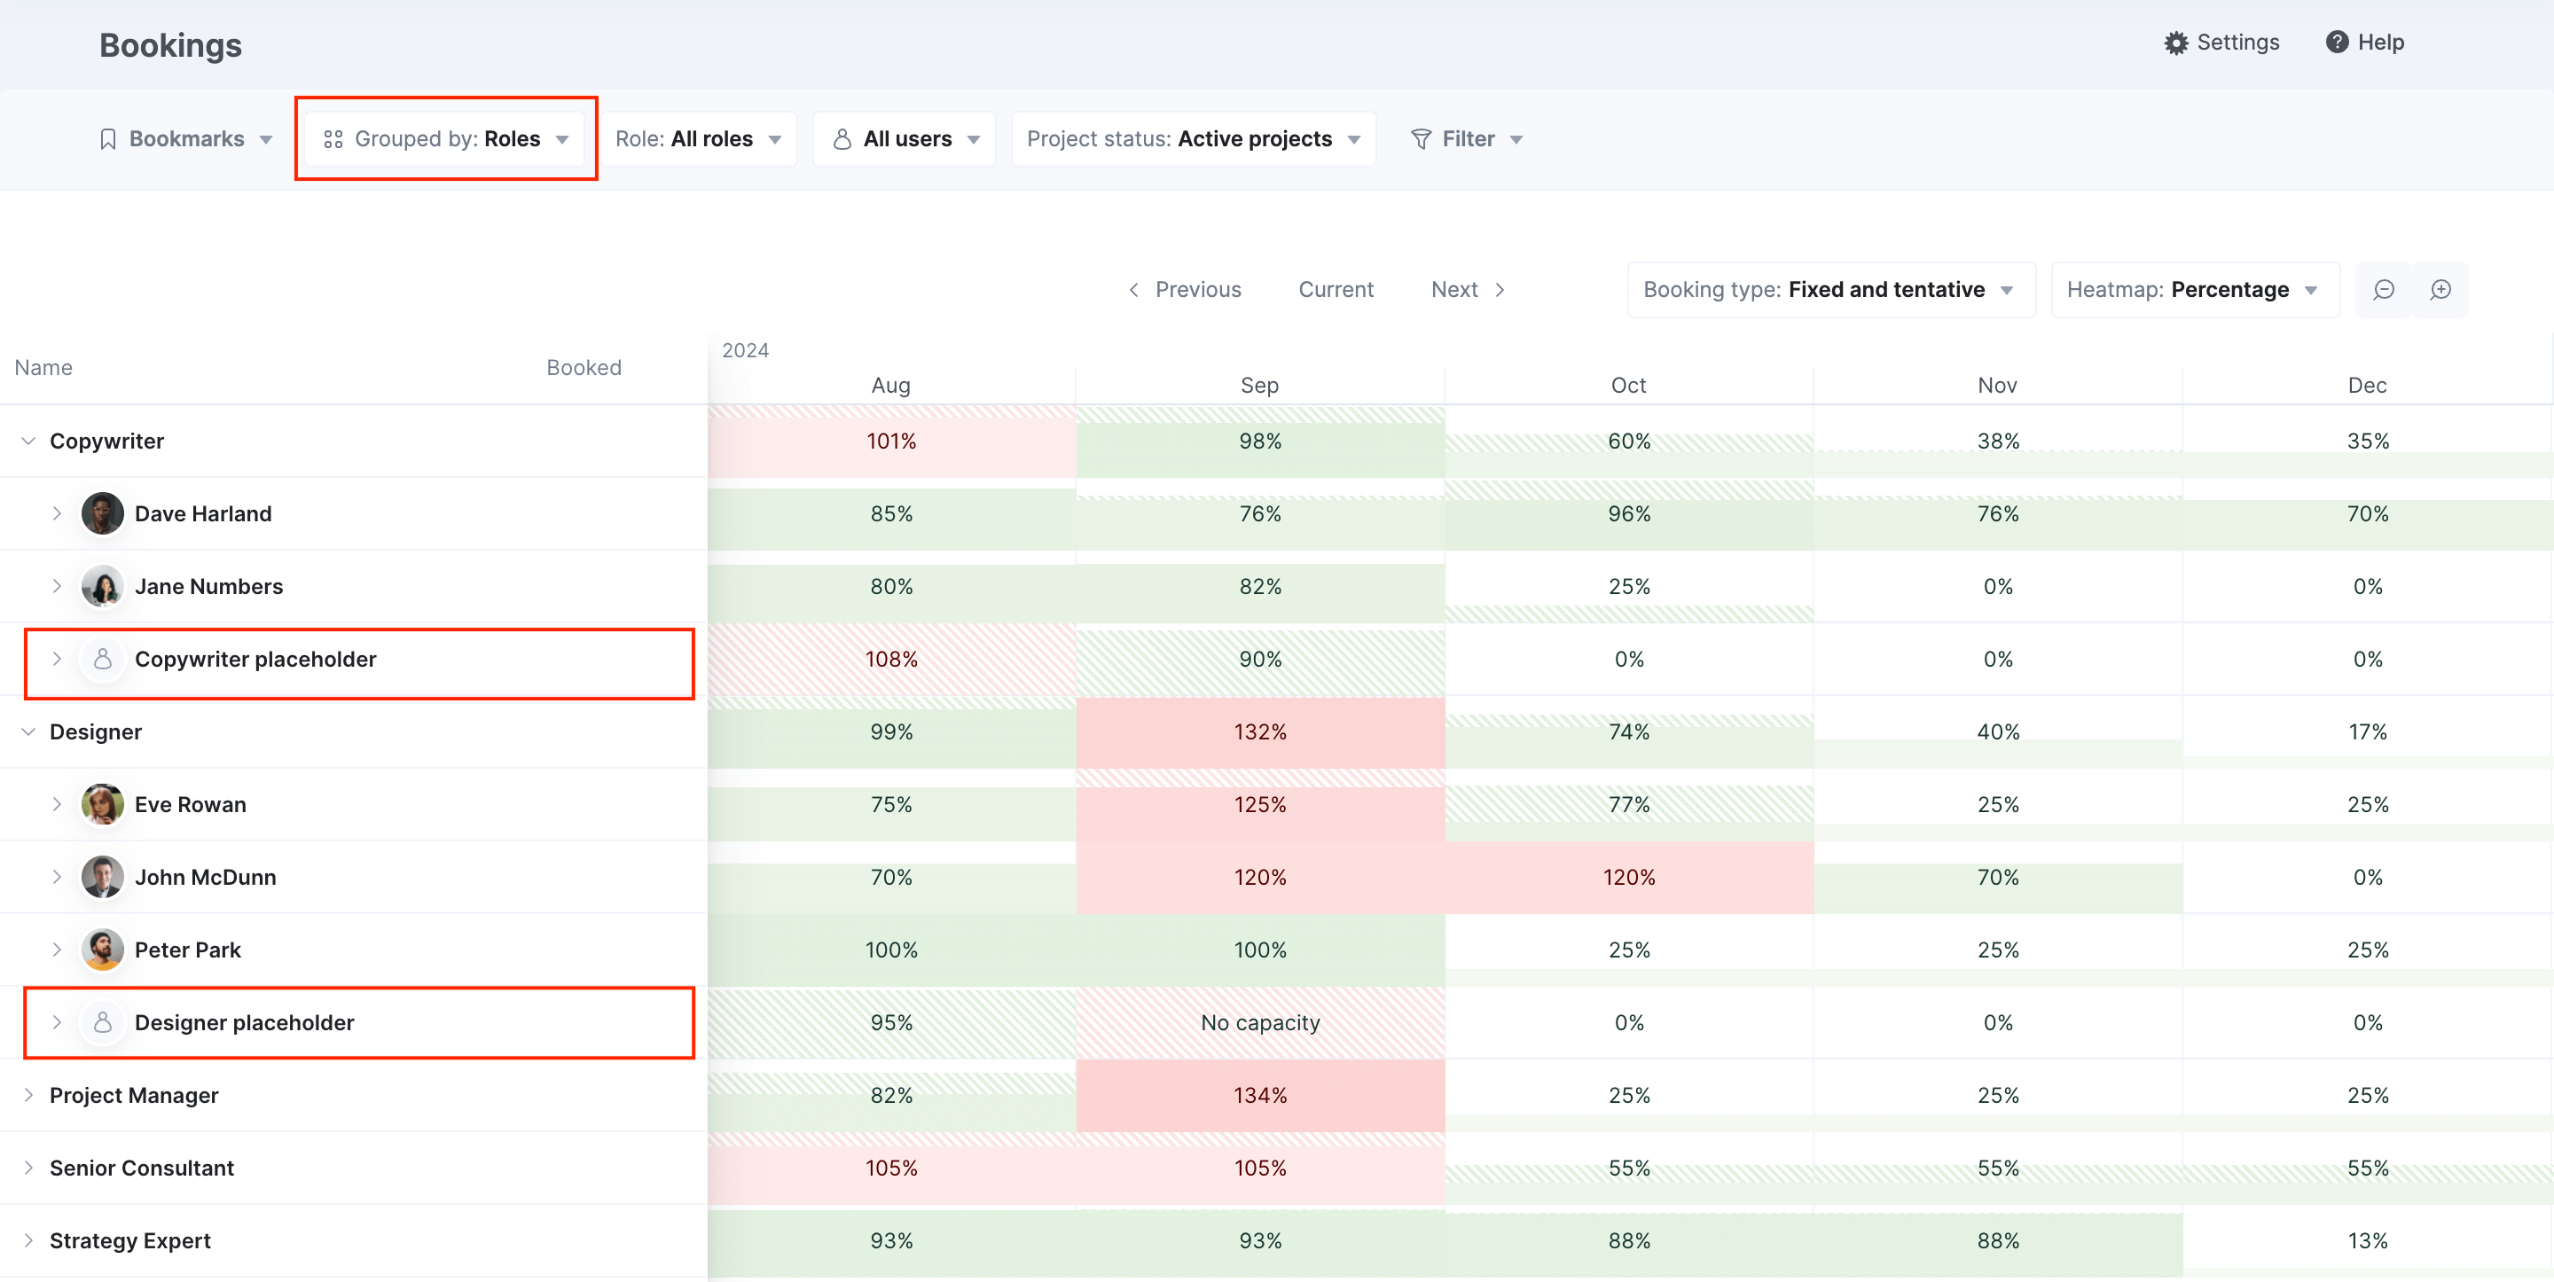Image resolution: width=2554 pixels, height=1282 pixels.
Task: Click the zoom out magnifier icon
Action: pyautogui.click(x=2384, y=290)
